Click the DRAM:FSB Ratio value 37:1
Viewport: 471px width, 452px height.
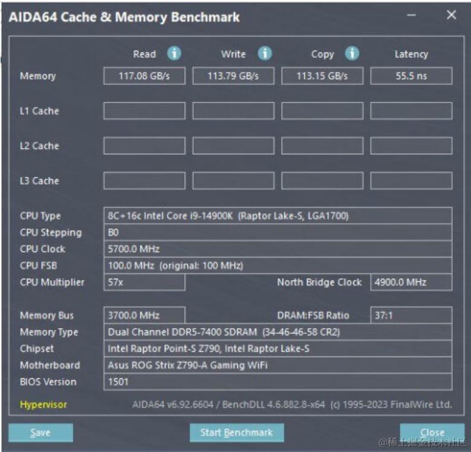point(411,315)
